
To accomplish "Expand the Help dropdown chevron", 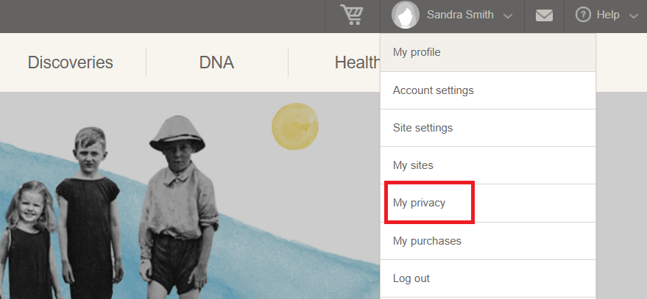I will point(634,16).
